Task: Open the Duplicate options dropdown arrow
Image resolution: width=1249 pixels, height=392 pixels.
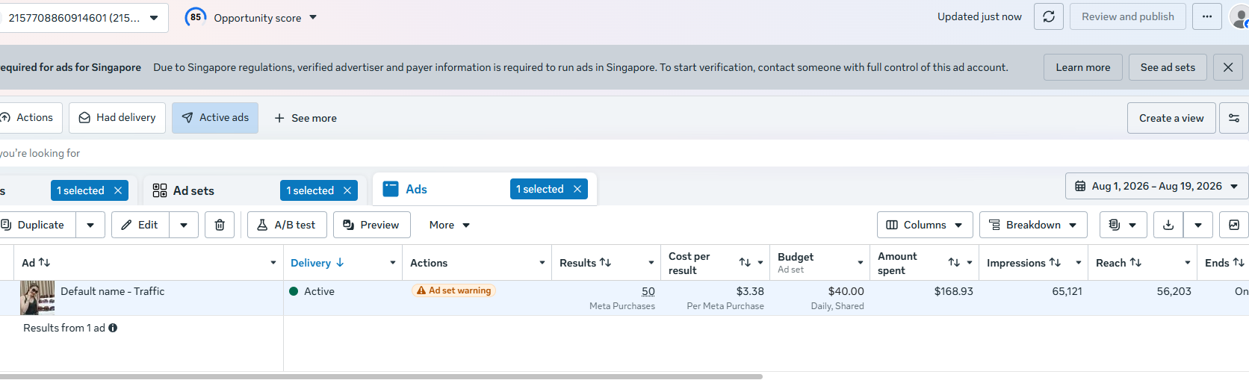Action: (90, 225)
